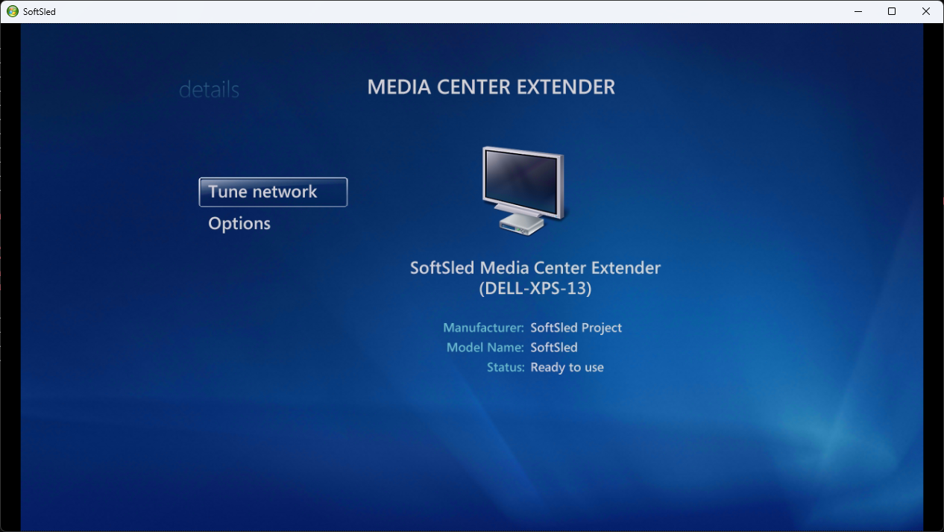Viewport: 944px width, 532px height.
Task: Click the SoftSled app icon in title bar
Action: [x=13, y=12]
